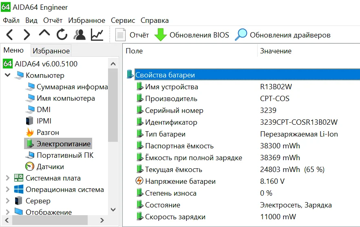Click the Отчёт toolbar button label
The height and width of the screenshot is (227, 360).
pyautogui.click(x=139, y=35)
